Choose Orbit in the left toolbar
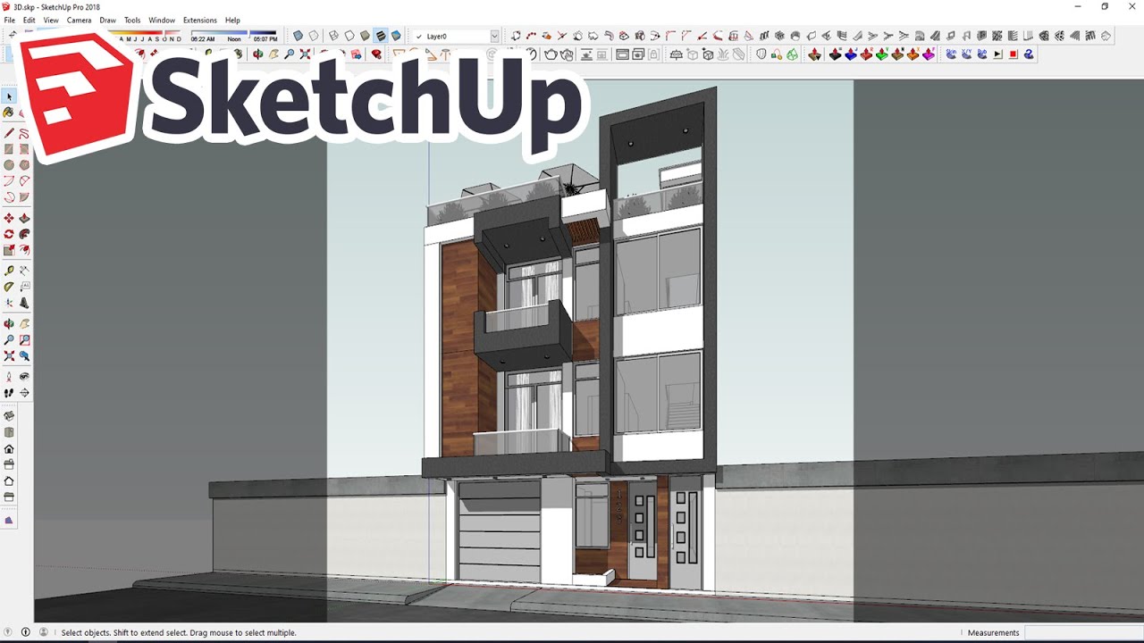 pos(9,323)
